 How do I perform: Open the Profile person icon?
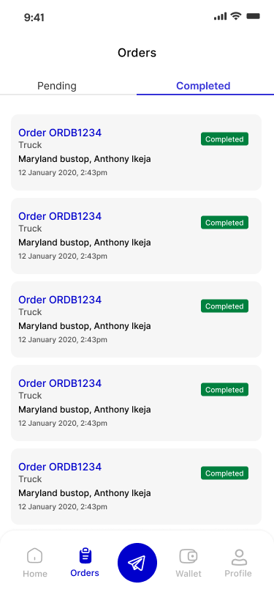[238, 557]
